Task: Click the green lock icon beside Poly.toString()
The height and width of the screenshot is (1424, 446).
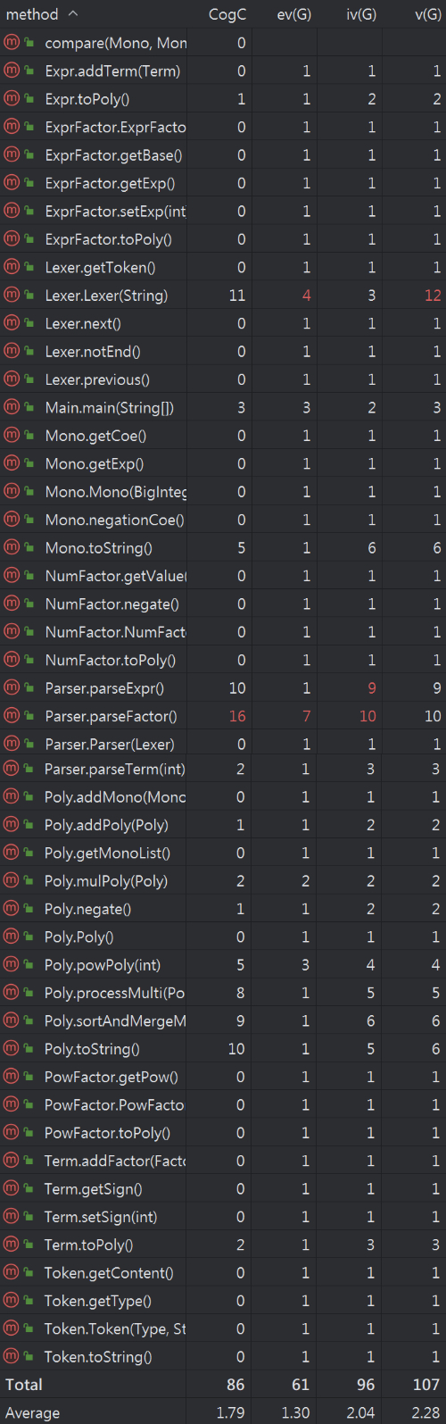Action: point(29,1048)
